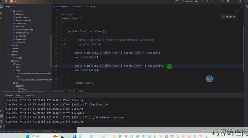Open rest-api run configuration dropdown

[191, 1]
